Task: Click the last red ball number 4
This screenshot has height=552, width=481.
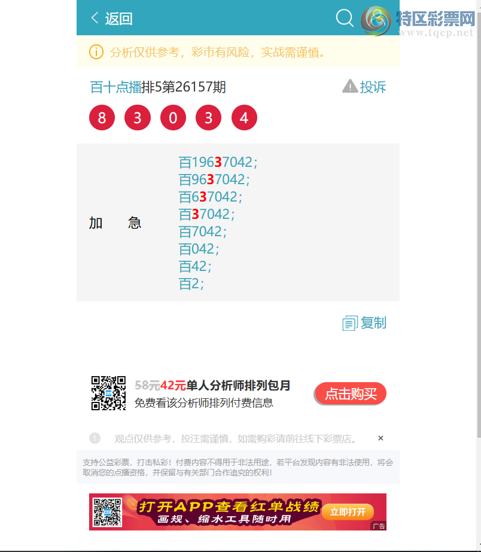Action: 244,118
